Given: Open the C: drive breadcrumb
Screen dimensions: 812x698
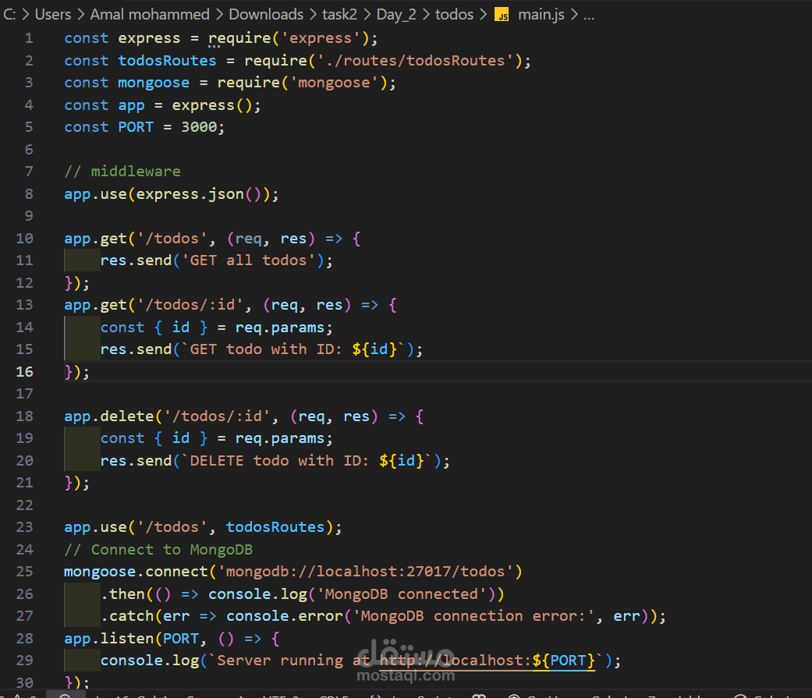Looking at the screenshot, I should tap(9, 15).
